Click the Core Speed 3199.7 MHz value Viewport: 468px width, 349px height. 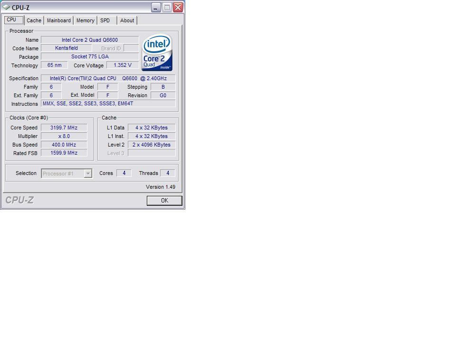(64, 128)
